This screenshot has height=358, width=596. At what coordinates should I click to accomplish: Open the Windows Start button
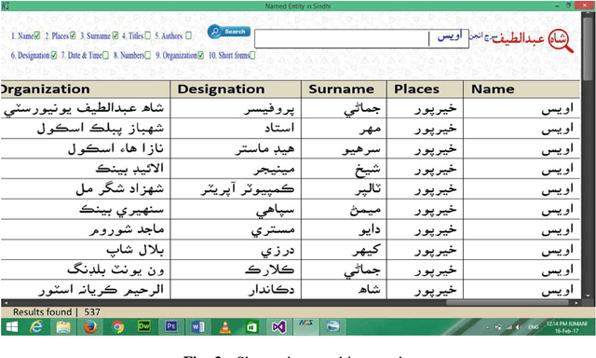12,327
